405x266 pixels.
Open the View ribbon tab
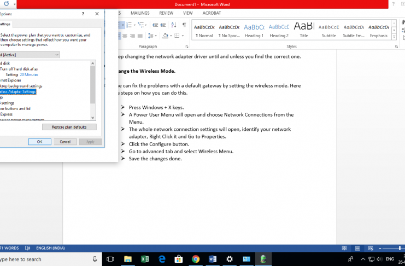click(x=188, y=13)
